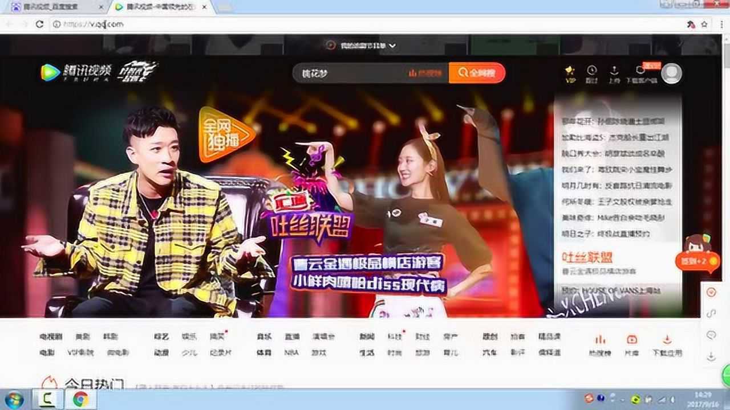The image size is (730, 410).
Task: Click the 上传 upload icon in the header
Action: 614,71
